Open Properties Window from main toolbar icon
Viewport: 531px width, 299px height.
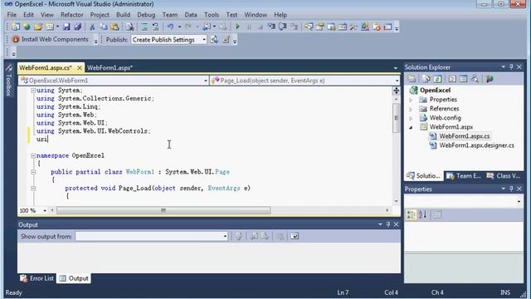(320, 27)
